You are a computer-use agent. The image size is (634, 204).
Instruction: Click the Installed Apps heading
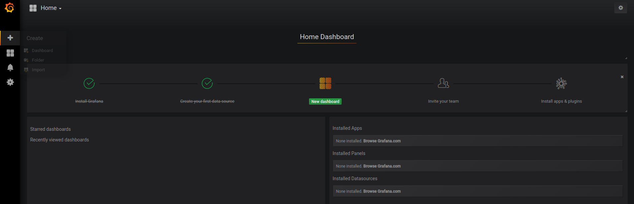coord(347,128)
